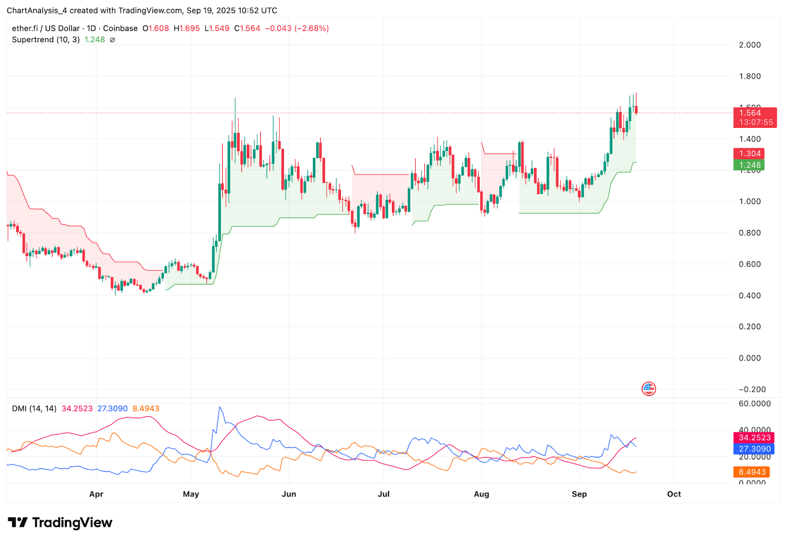Click the Sep label on the time axis
Viewport: 787px width, 542px height.
coord(579,494)
